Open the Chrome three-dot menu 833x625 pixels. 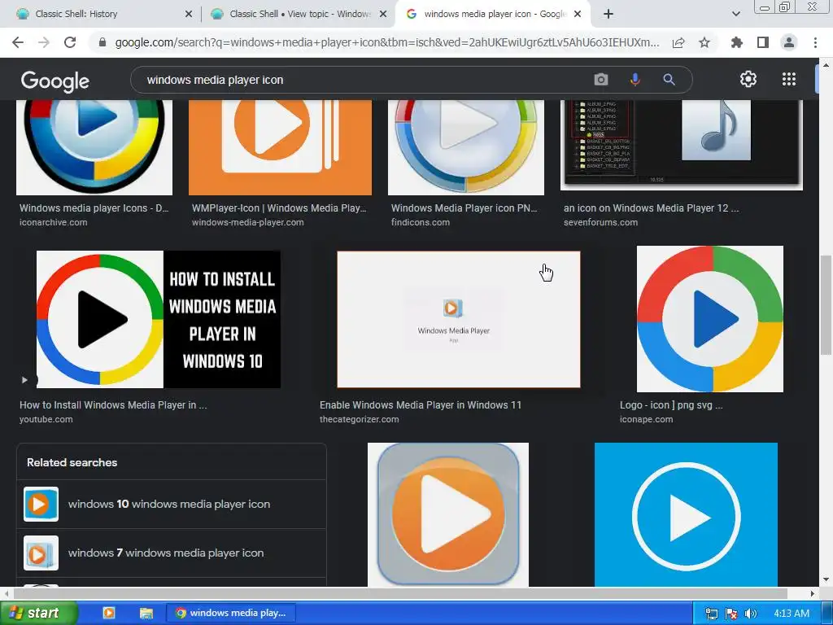(x=815, y=42)
